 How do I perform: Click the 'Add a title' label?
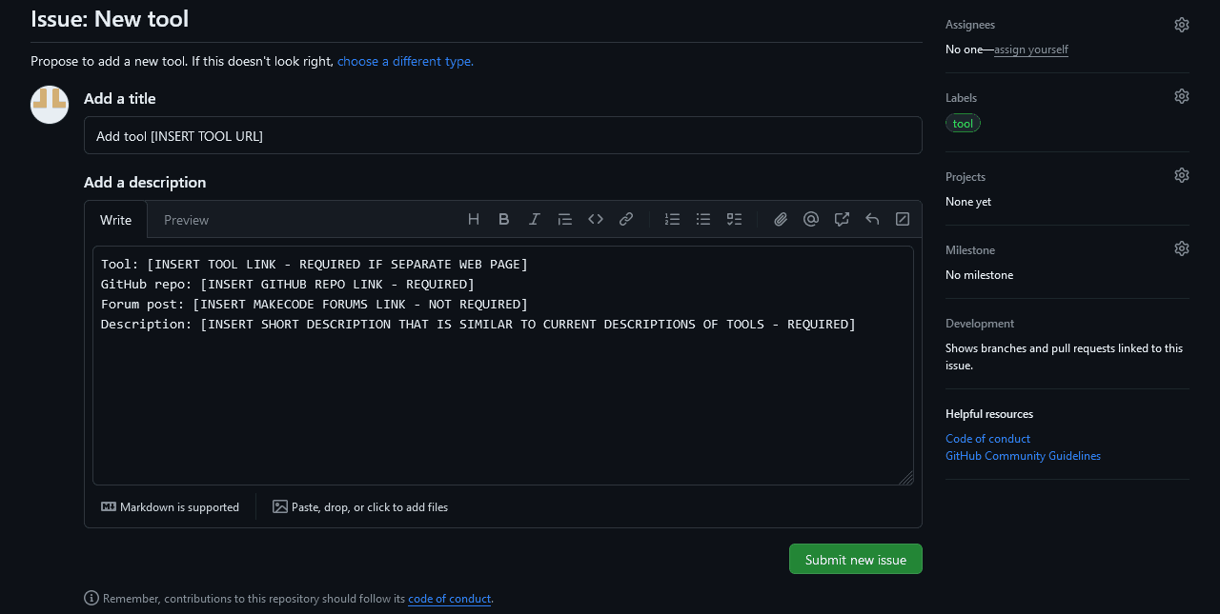pos(120,99)
